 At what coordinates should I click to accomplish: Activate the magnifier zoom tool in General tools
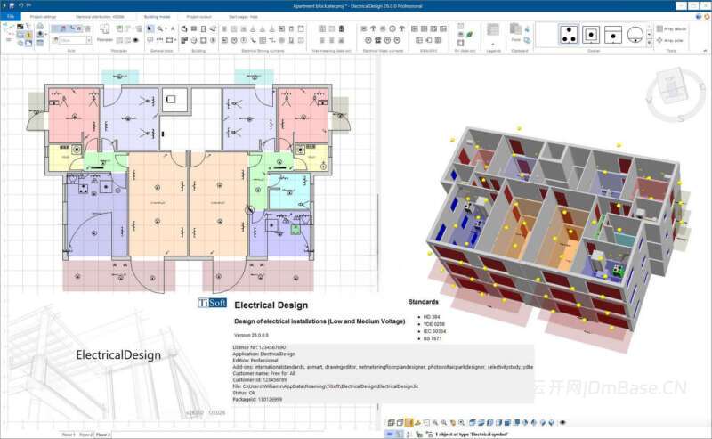pyautogui.click(x=160, y=29)
